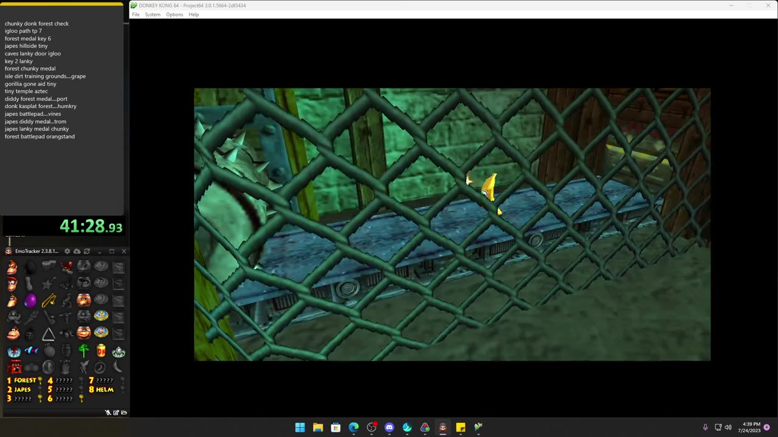778x437 pixels.
Task: Click the crown with gem icon
Action: point(119,351)
